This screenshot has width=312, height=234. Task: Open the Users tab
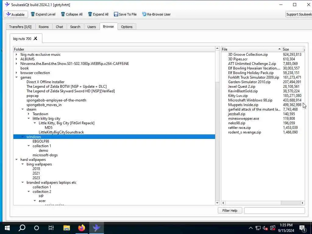pyautogui.click(x=91, y=27)
